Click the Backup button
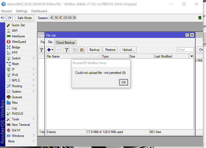Image resolution: width=206 pixels, height=148 pixels. [x=95, y=50]
